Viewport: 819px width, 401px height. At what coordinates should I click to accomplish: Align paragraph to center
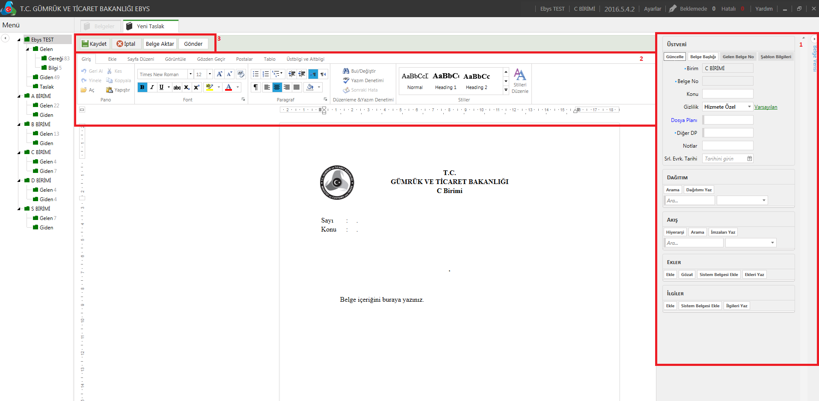[x=277, y=87]
